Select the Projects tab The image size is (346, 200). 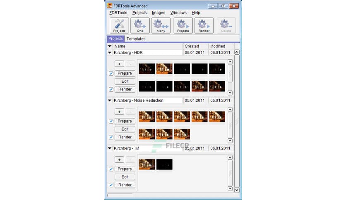(x=115, y=38)
